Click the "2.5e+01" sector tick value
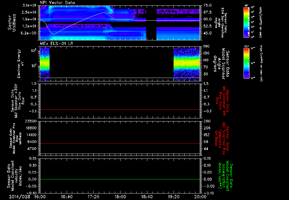 (x=30, y=12)
